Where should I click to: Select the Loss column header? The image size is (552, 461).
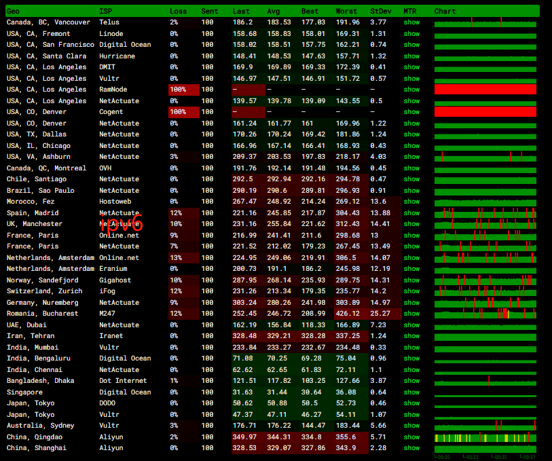(178, 12)
